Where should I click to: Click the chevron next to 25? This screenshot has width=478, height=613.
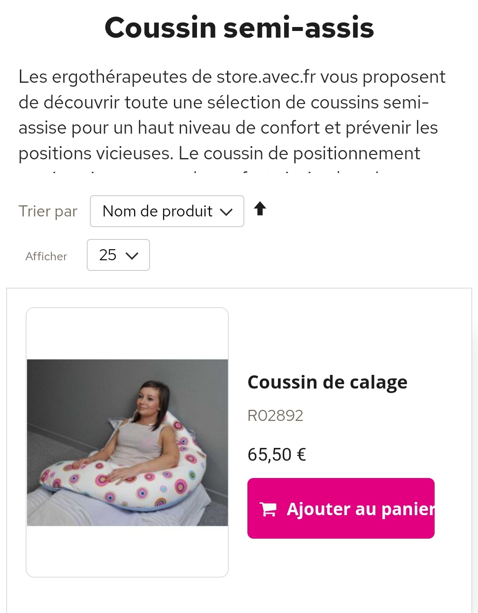coord(132,255)
